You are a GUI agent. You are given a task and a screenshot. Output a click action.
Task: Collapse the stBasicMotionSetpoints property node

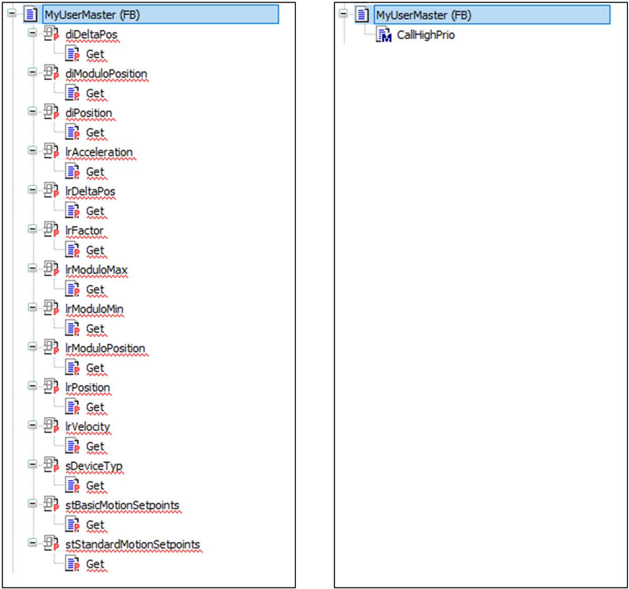33,505
